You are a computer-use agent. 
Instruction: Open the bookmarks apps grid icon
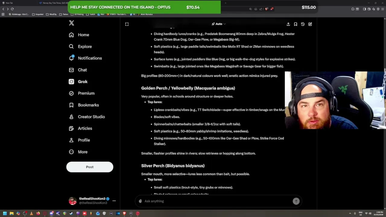coord(3,14)
